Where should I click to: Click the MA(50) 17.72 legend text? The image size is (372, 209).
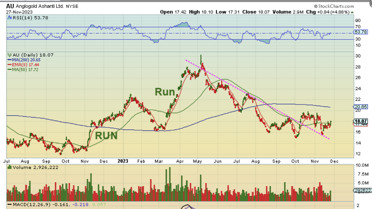coord(25,69)
